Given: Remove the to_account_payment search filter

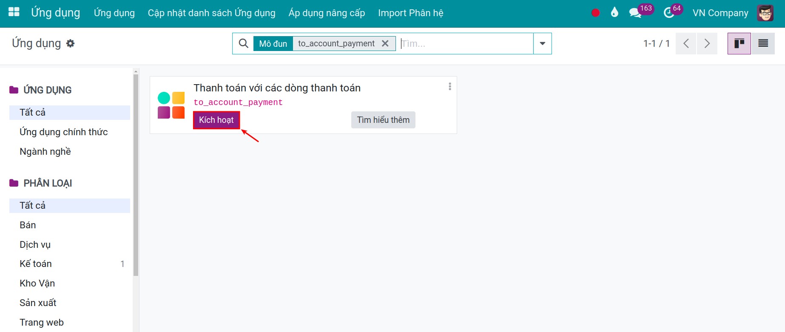Looking at the screenshot, I should coord(385,43).
